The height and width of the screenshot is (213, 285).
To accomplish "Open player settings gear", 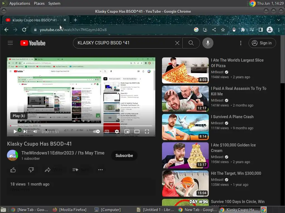I will coord(117,131).
